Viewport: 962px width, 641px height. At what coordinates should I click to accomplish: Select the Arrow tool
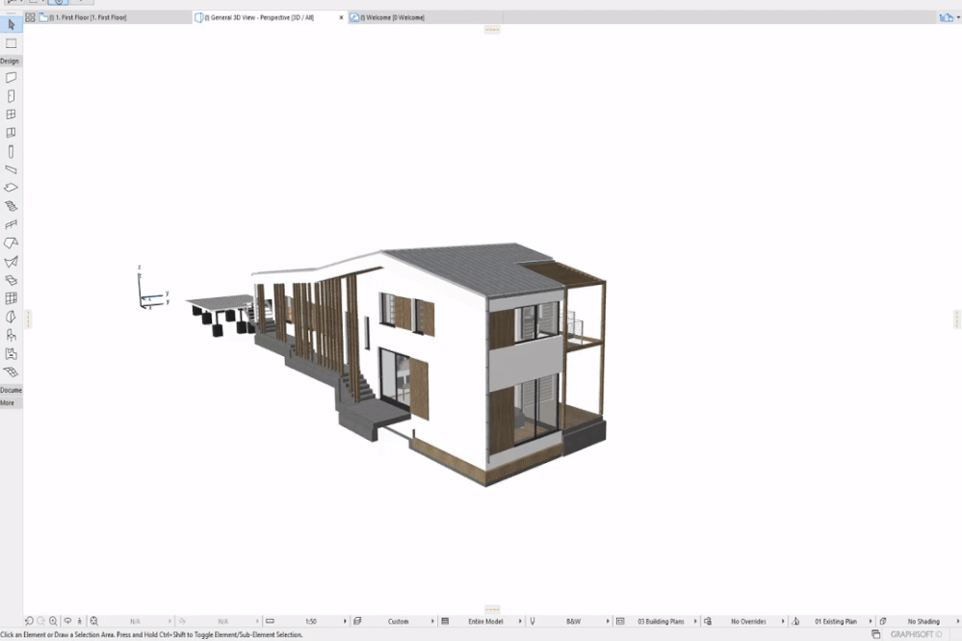[11, 24]
